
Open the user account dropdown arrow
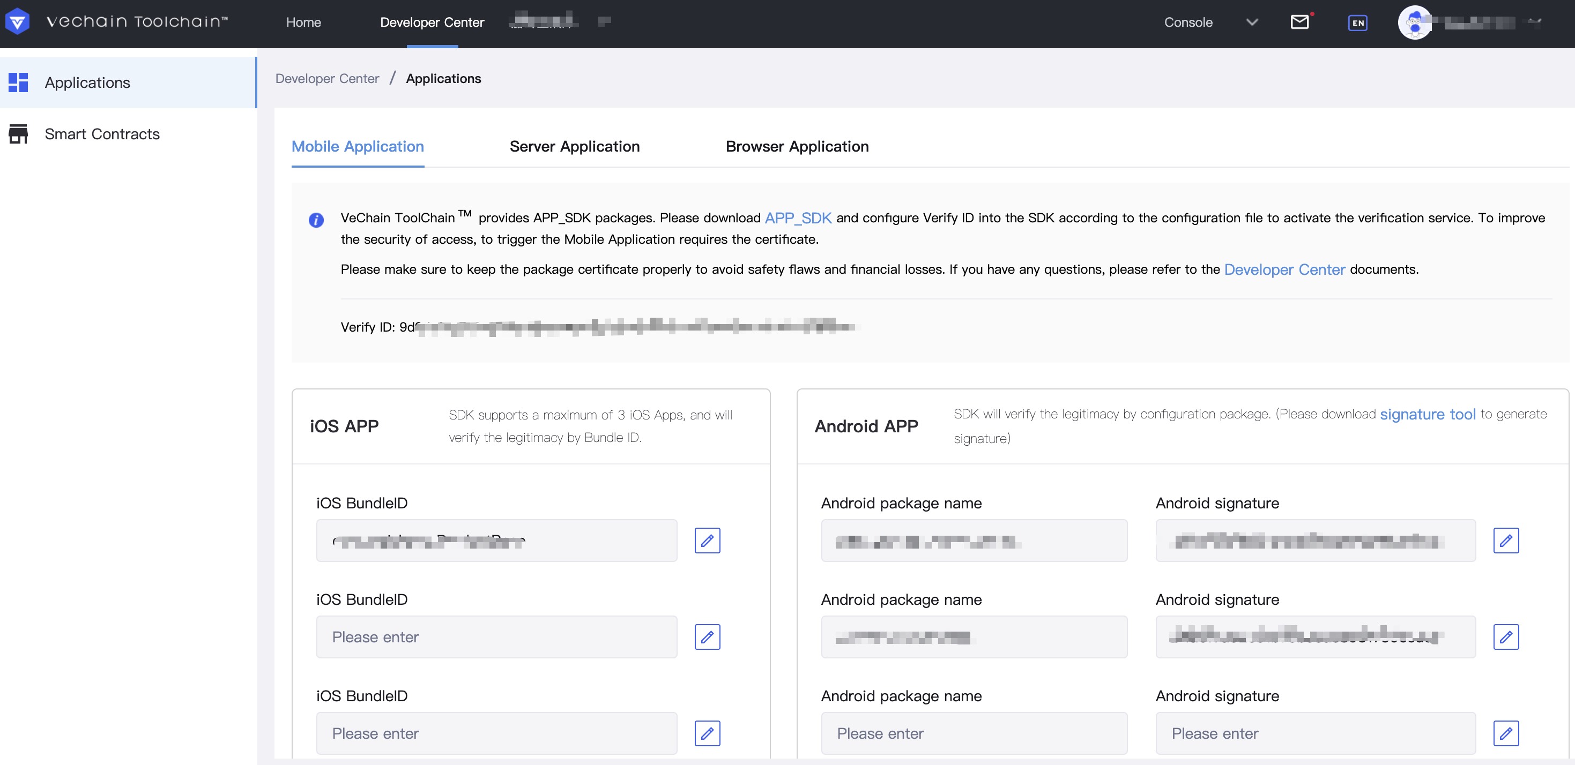click(1534, 22)
